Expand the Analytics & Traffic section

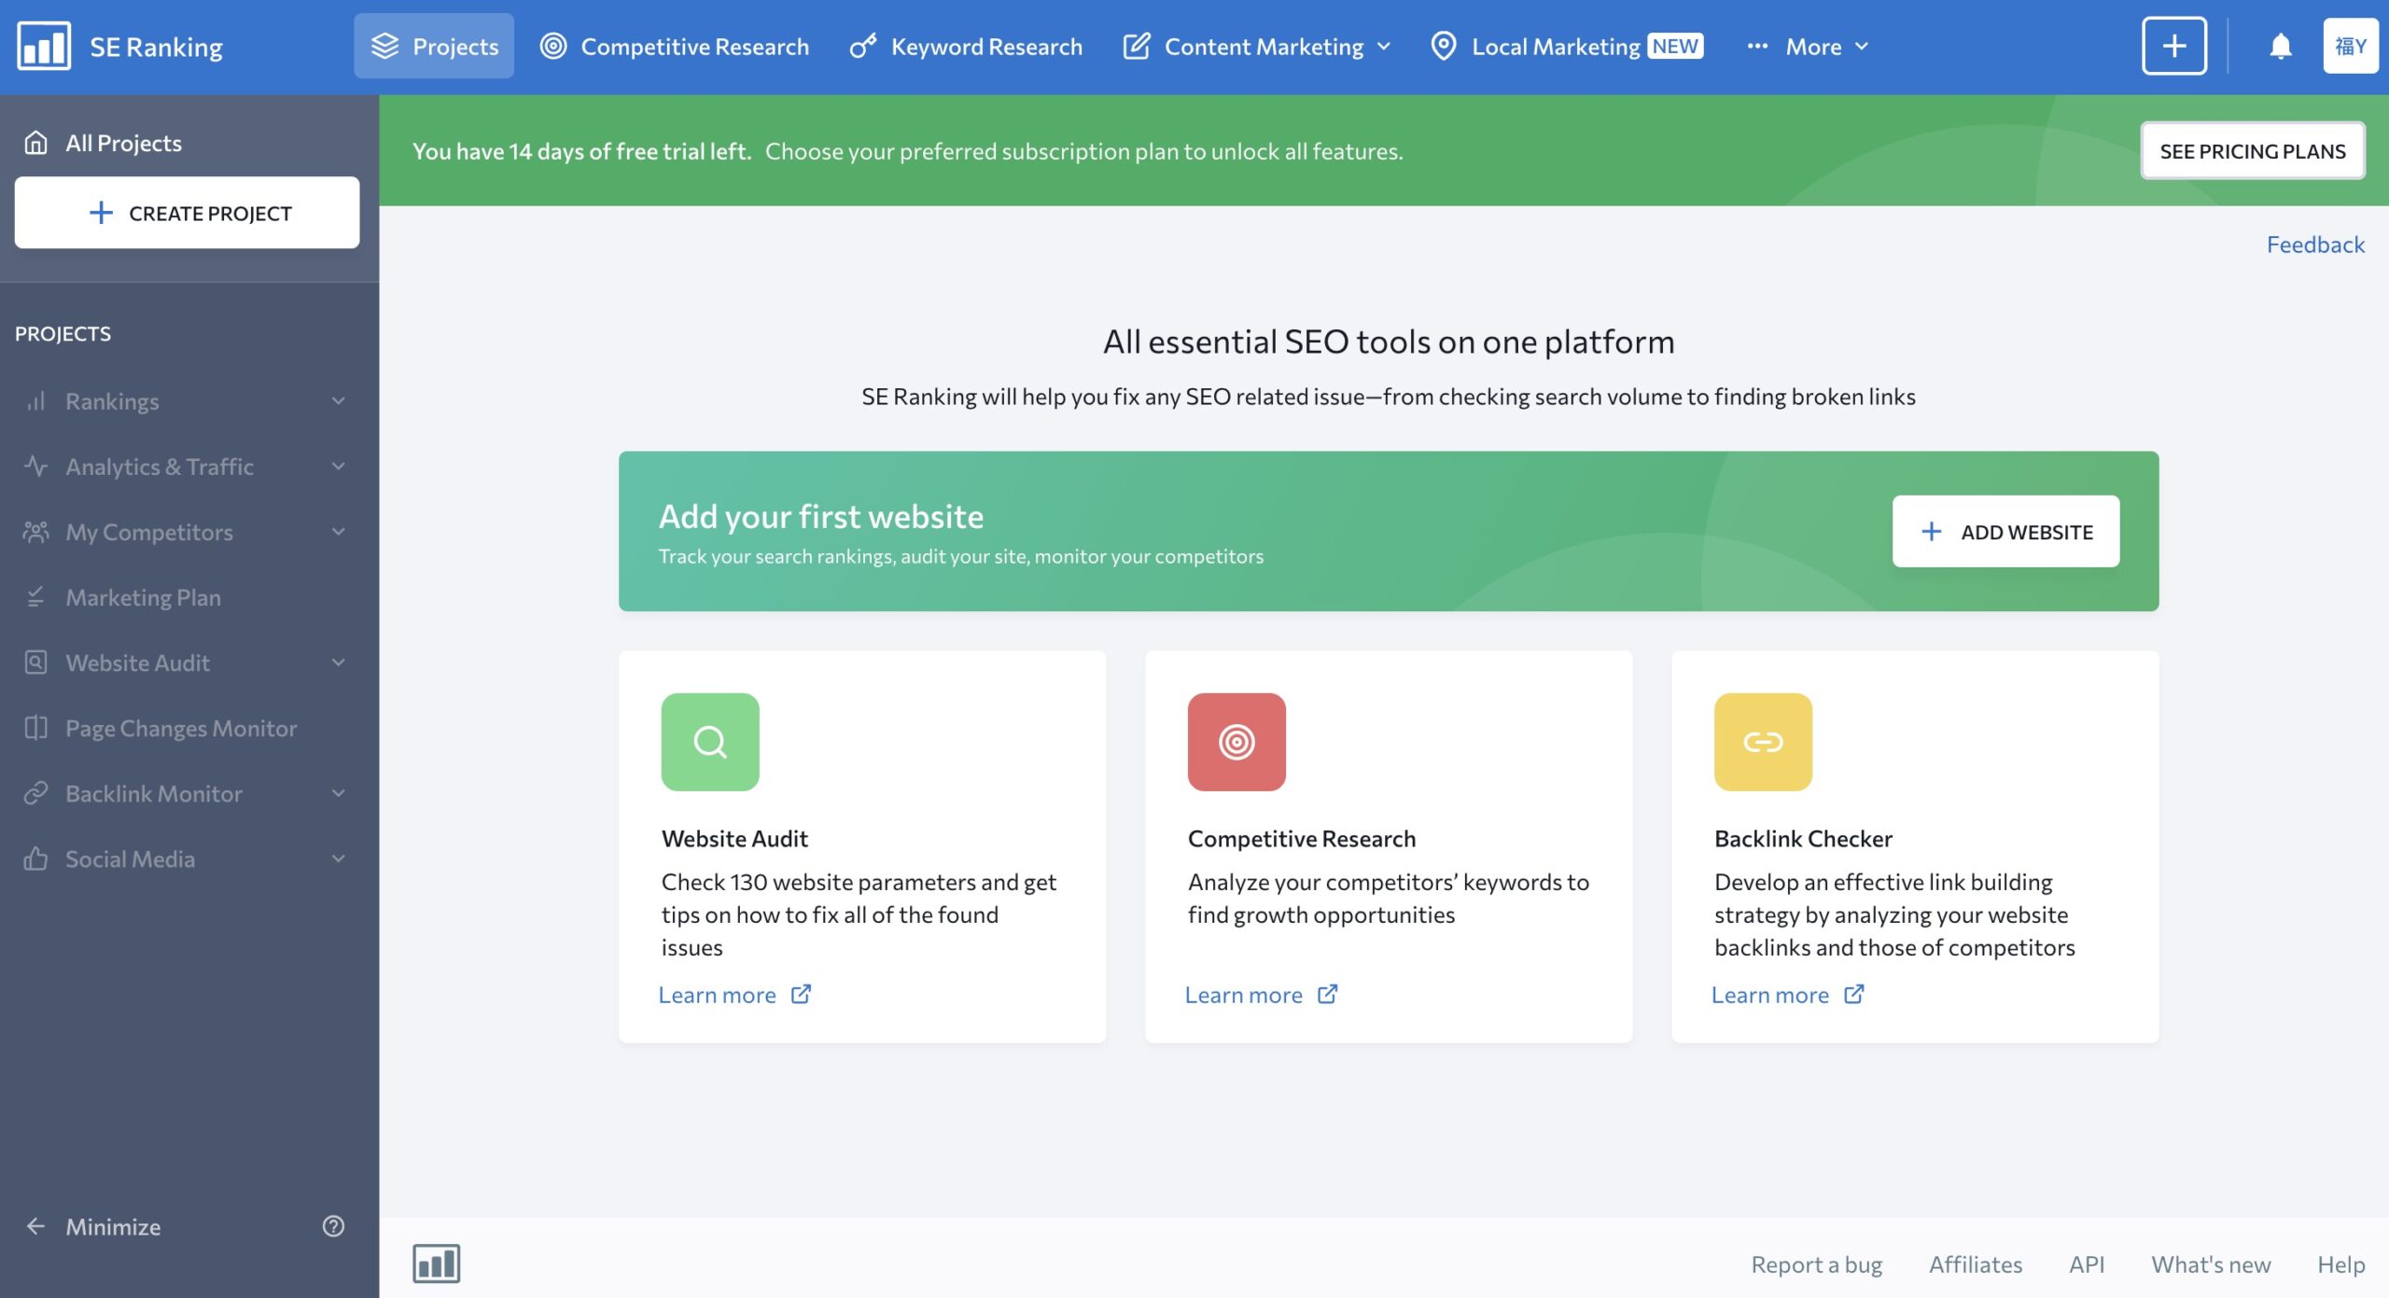click(x=187, y=467)
